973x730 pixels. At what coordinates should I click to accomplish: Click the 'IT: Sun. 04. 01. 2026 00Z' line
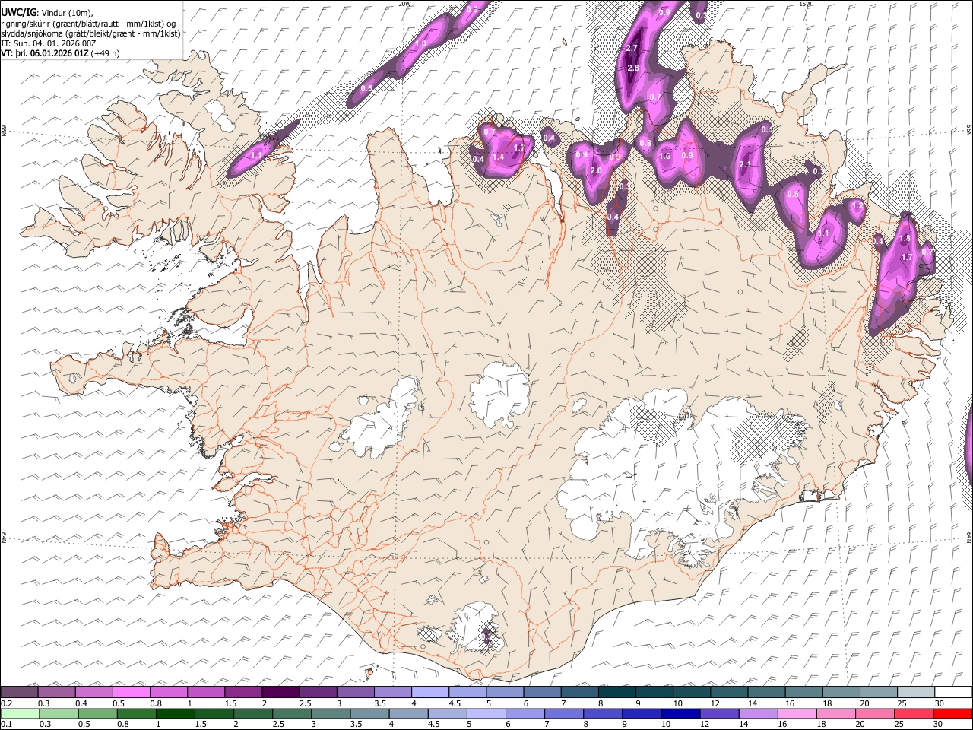tap(49, 43)
